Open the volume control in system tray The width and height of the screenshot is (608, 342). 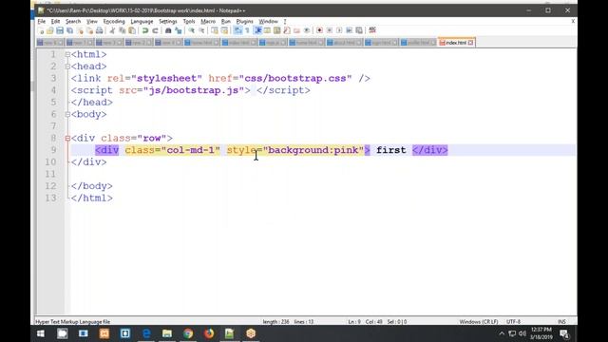[x=522, y=333]
